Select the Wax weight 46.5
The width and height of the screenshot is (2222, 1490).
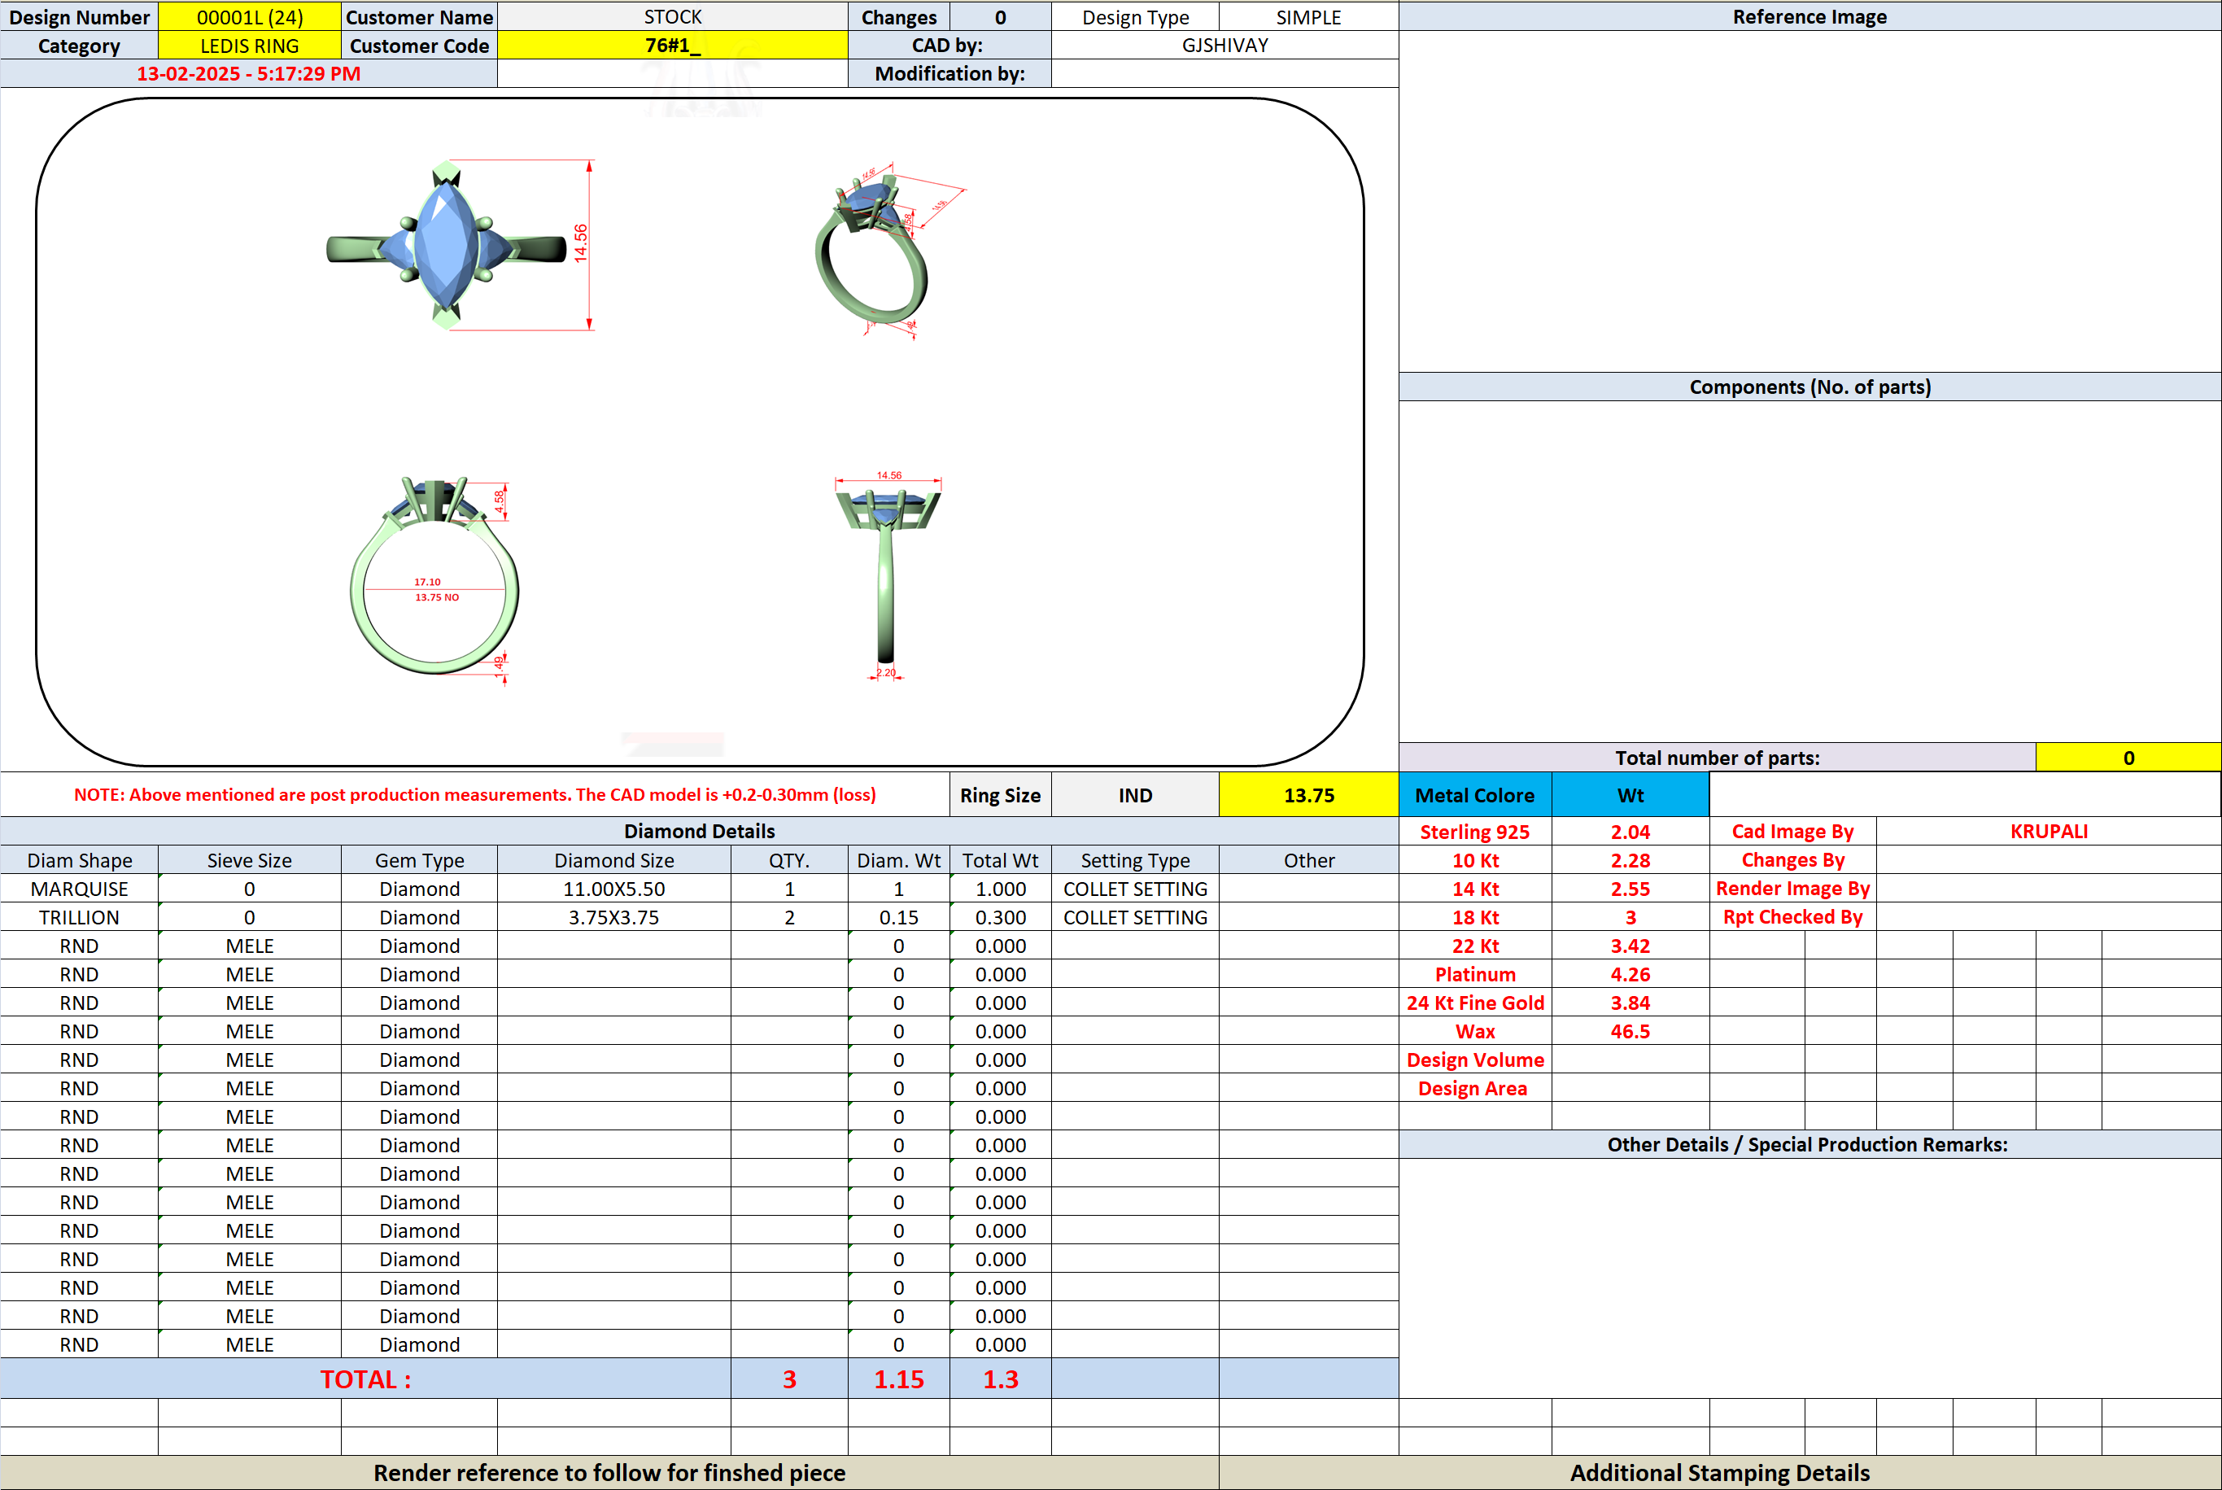click(x=1630, y=1031)
